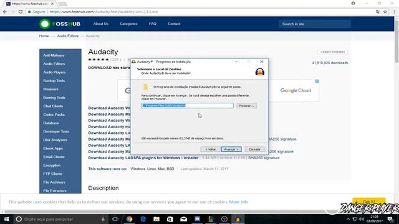Open Encryption category in sidebar
The image size is (399, 224).
click(52, 166)
